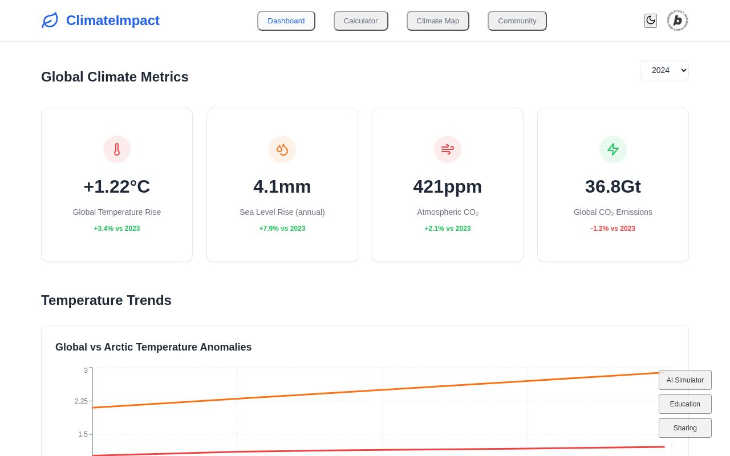
Task: Click the Atmospheric CO₂ label
Action: pos(448,212)
